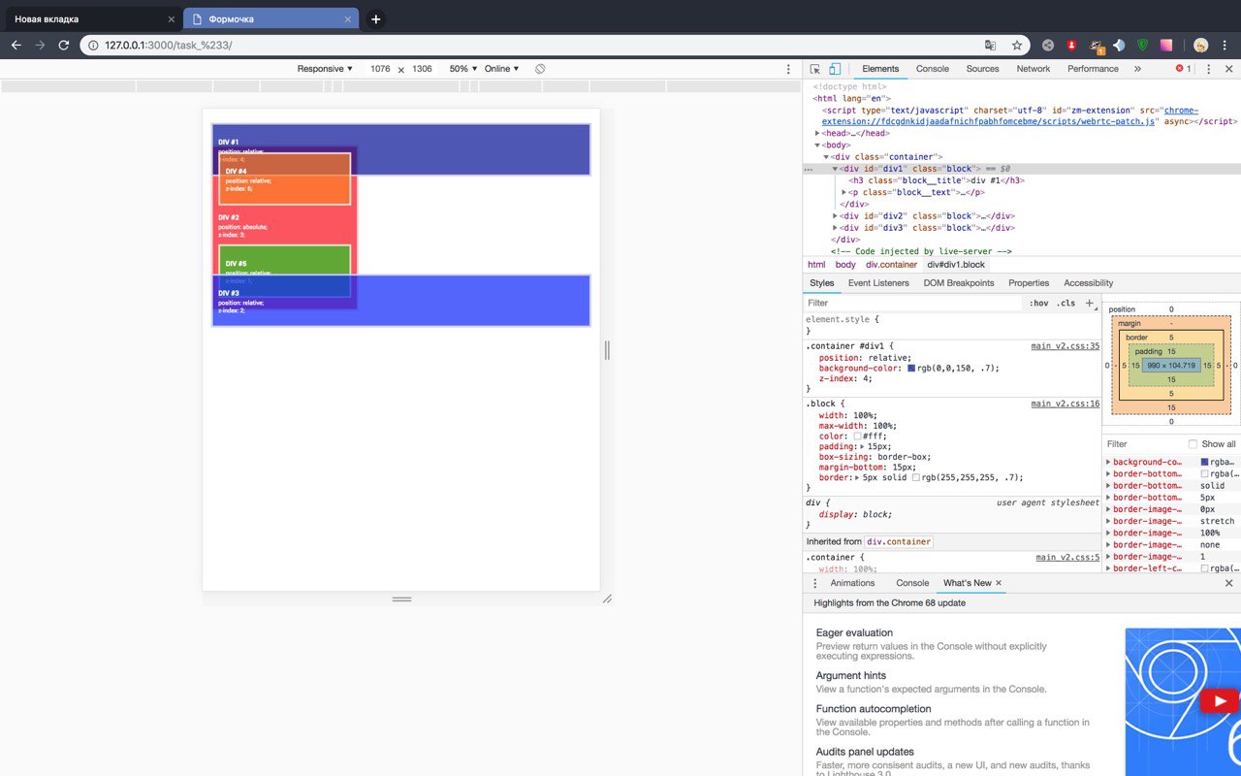1241x776 pixels.
Task: Collapse the body element node
Action: click(x=818, y=145)
